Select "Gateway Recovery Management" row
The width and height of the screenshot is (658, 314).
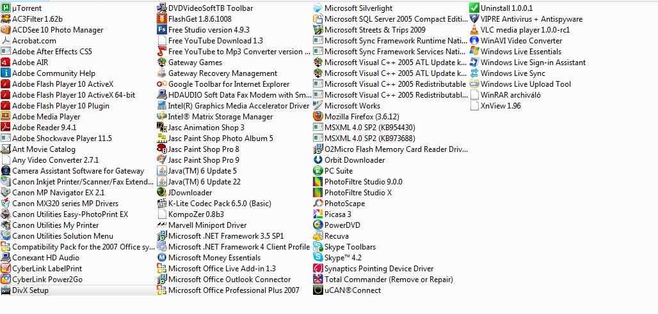[223, 73]
